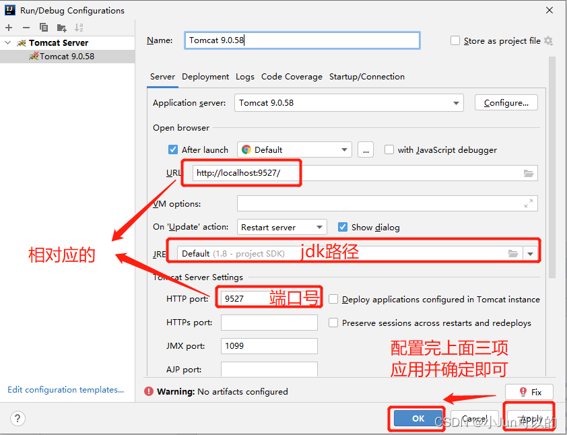The height and width of the screenshot is (435, 567).
Task: Create new folder icon in toolbar
Action: click(62, 28)
